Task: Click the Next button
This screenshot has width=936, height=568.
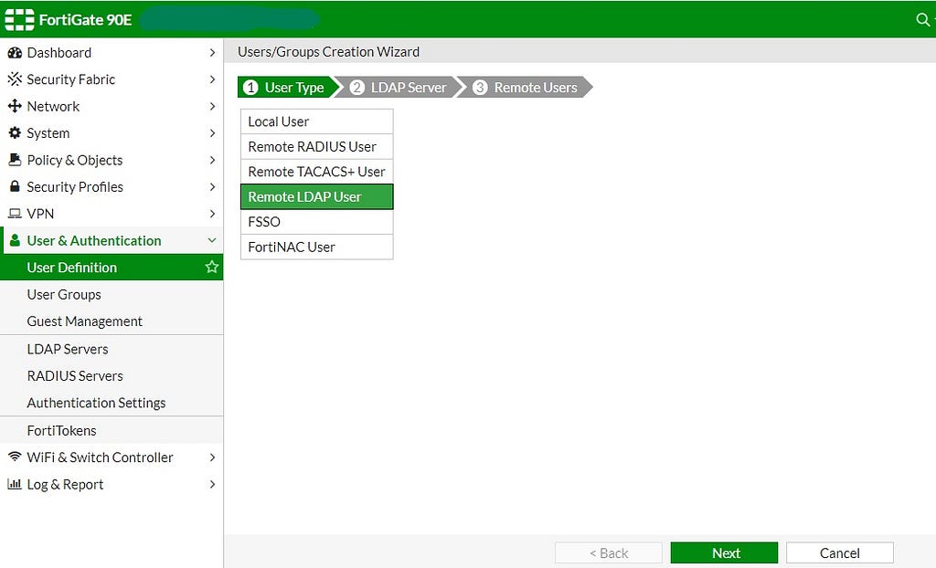Action: coord(724,553)
